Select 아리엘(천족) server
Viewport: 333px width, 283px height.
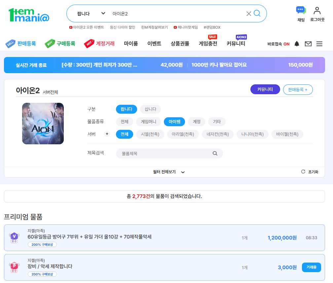[x=183, y=134]
